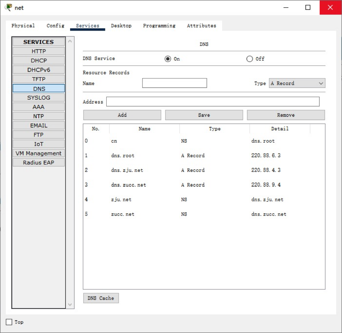Screen dimensions: 342x333
Task: Remove the selected resource record
Action: [x=286, y=115]
